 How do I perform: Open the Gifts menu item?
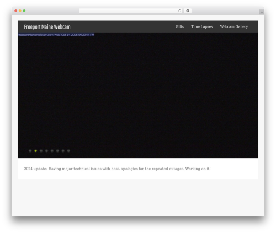(x=179, y=26)
